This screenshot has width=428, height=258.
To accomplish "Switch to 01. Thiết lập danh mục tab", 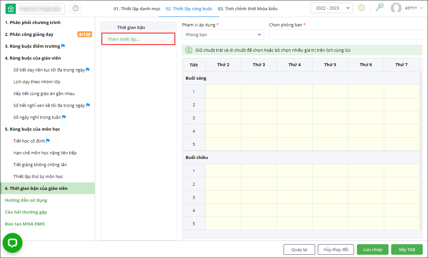I will tap(137, 9).
